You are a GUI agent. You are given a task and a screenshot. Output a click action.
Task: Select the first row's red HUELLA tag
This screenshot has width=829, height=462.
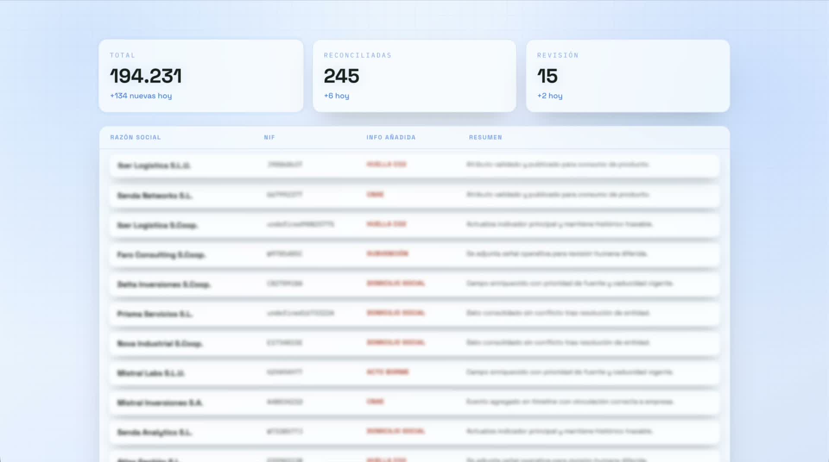tap(386, 164)
